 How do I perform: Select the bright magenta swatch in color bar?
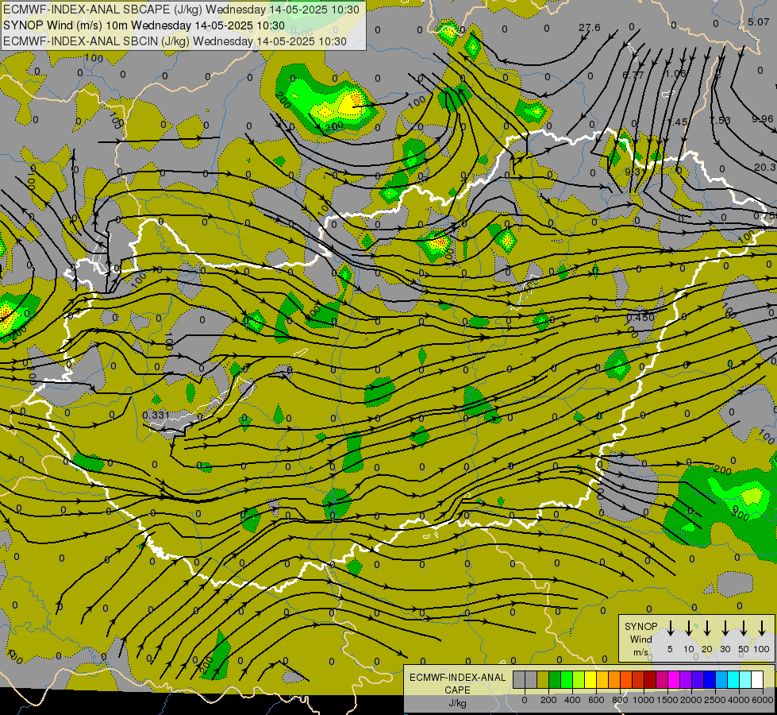(674, 679)
